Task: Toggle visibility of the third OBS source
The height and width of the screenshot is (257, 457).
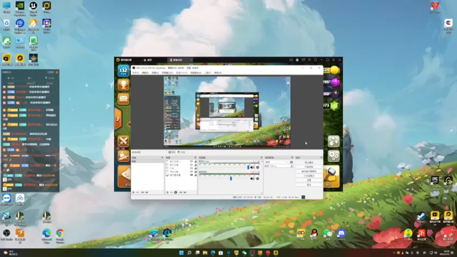Action: coord(191,168)
